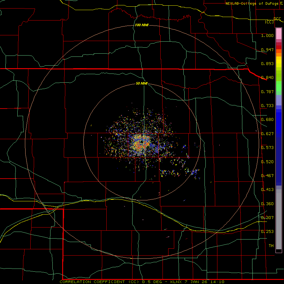
Task: Click the CORRELATION COEFFICIENT (CC) caption text
Action: point(100,282)
